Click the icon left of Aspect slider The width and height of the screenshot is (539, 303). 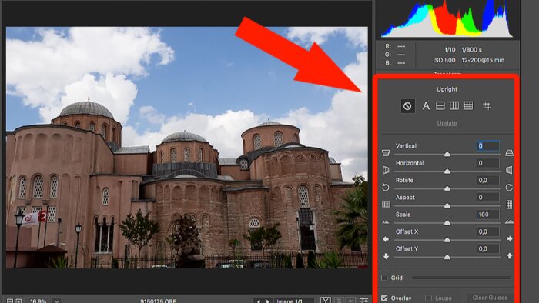tap(386, 205)
